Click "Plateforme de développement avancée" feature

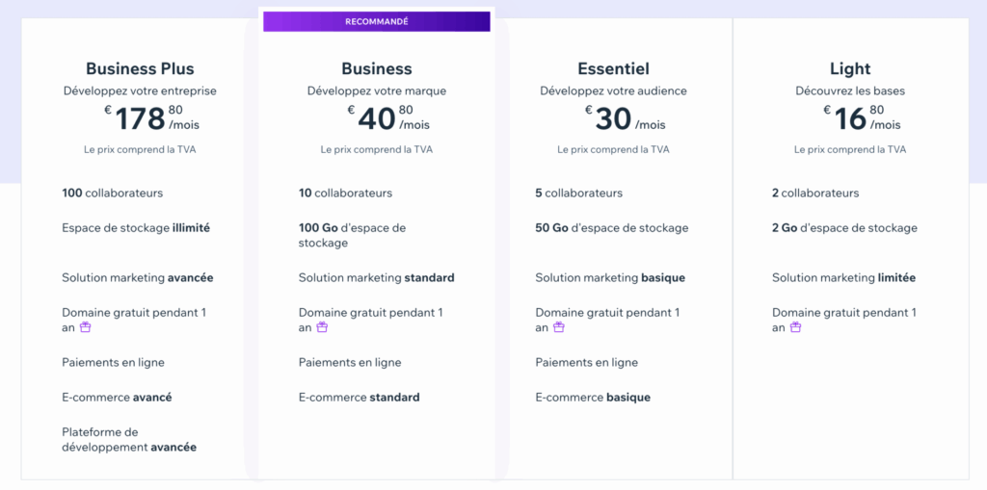(x=128, y=440)
